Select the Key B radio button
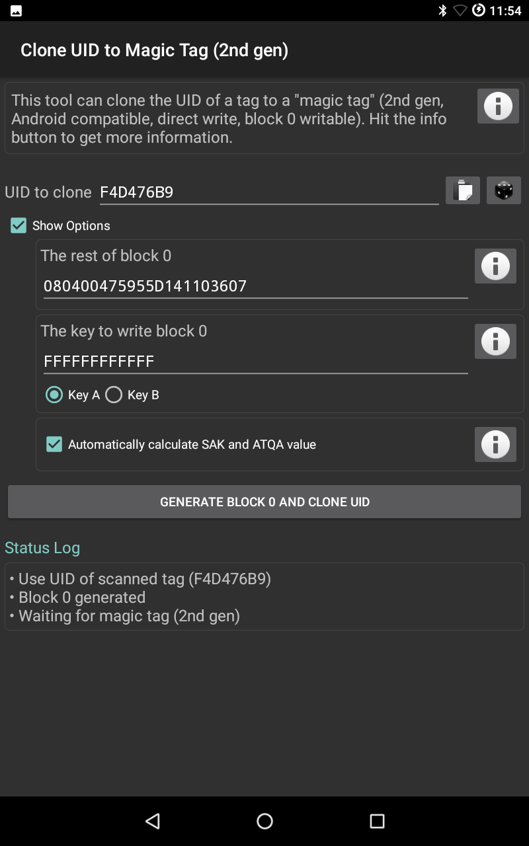The width and height of the screenshot is (529, 846). tap(114, 395)
